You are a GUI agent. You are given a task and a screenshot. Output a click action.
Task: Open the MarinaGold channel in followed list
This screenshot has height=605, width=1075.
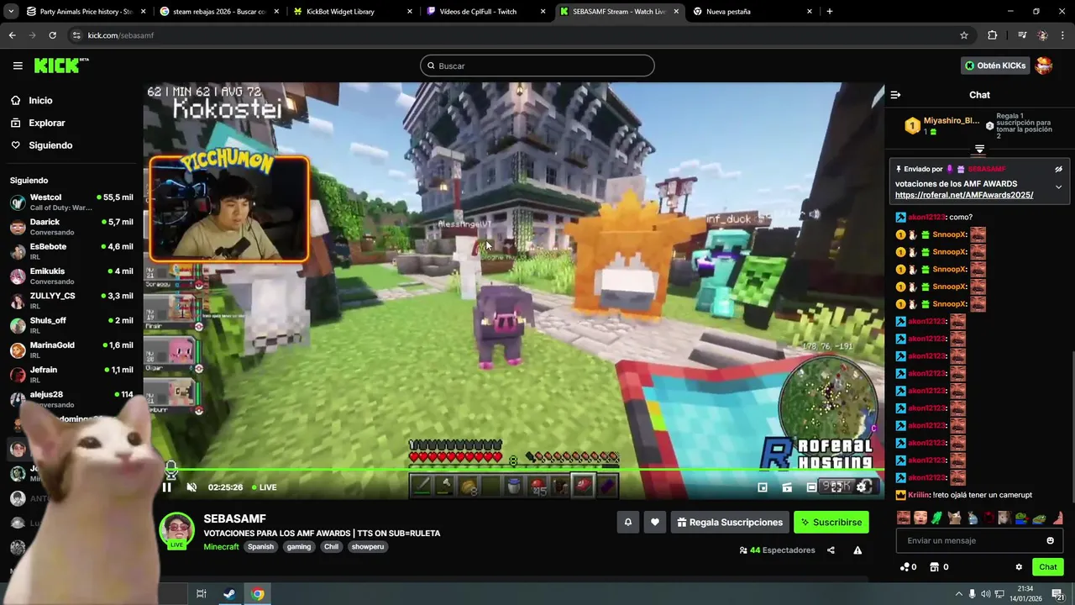71,350
